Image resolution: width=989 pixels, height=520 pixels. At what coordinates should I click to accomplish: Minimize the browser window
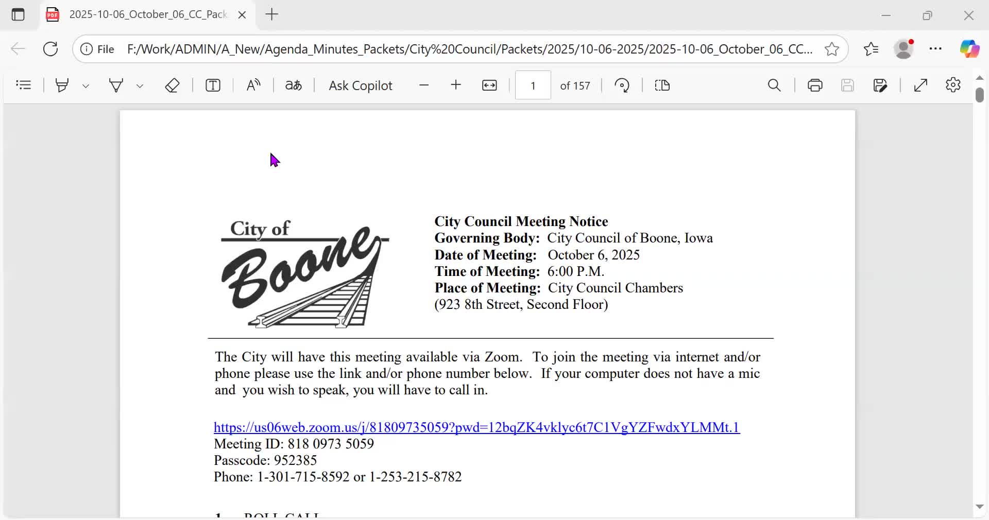[x=886, y=15]
